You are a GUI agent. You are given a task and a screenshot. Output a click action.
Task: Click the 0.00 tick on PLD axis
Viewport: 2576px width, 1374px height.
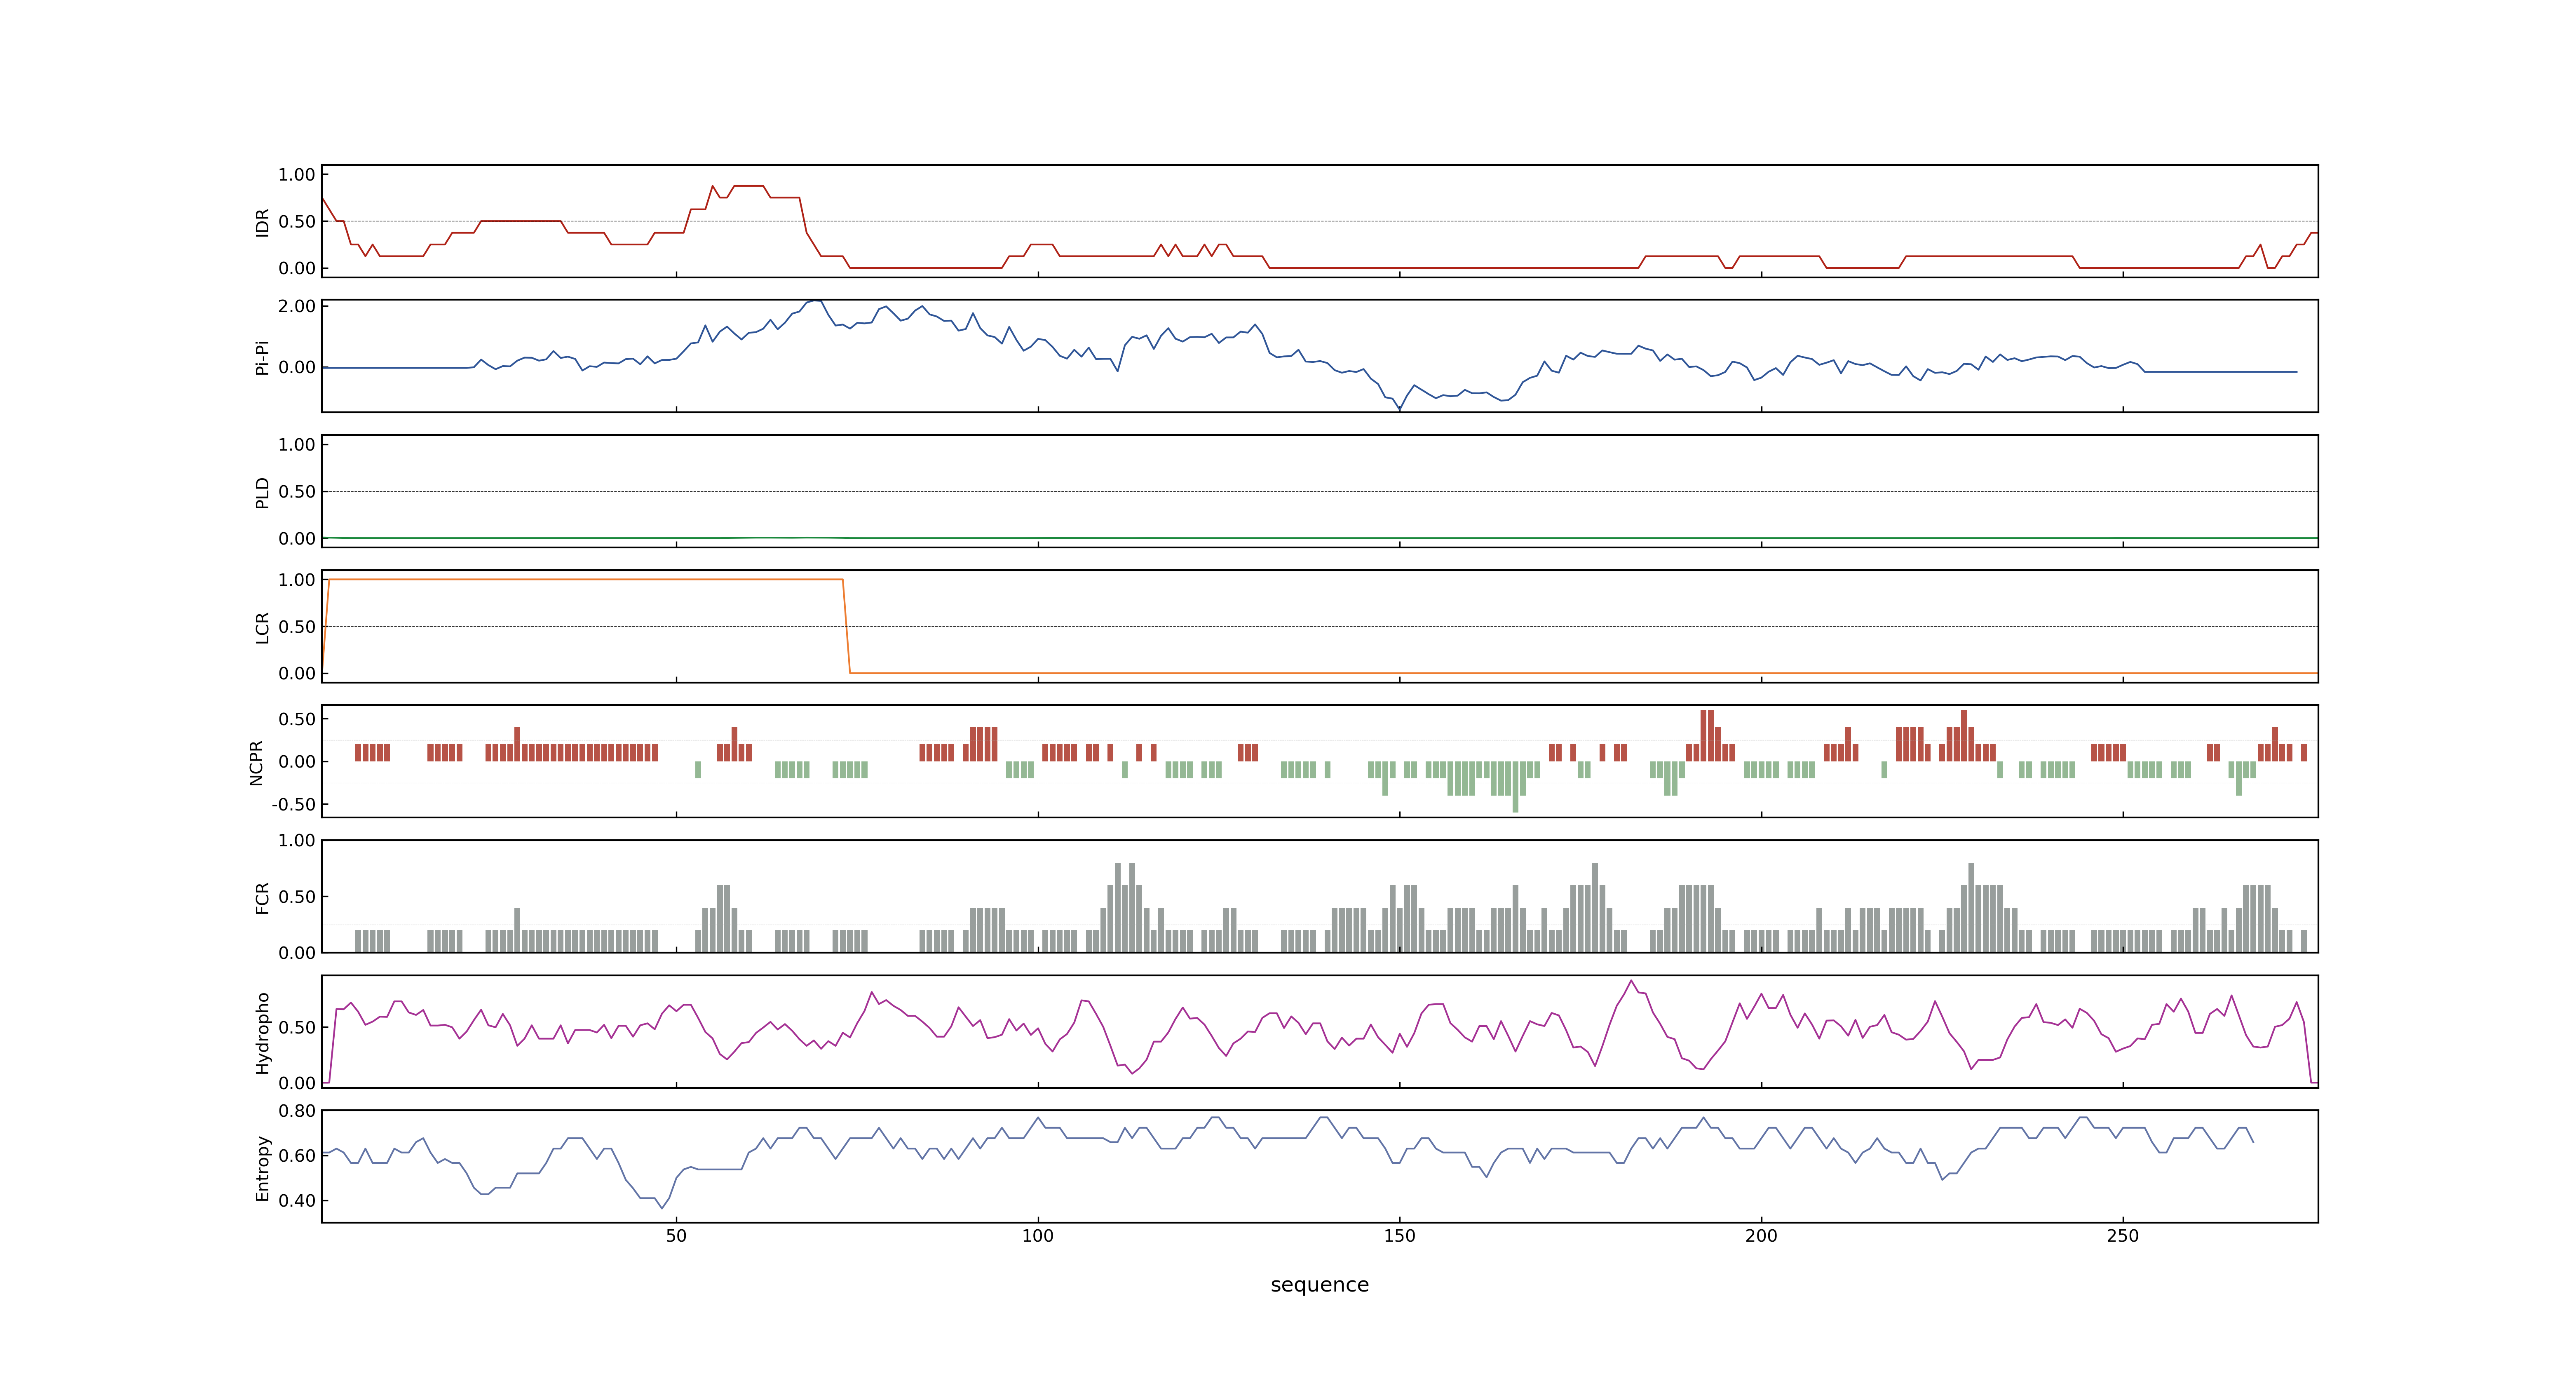(297, 539)
